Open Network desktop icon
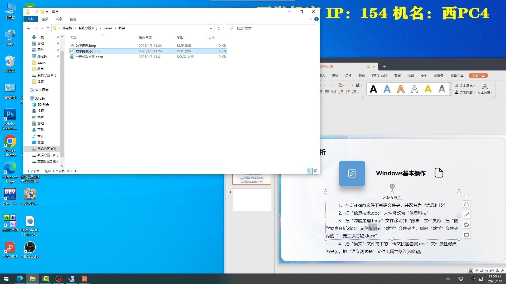This screenshot has height=284, width=506. click(x=10, y=38)
